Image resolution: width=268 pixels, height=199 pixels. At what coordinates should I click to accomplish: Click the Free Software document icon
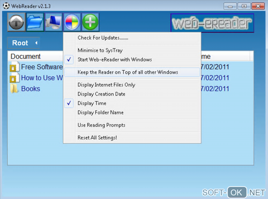click(x=14, y=67)
